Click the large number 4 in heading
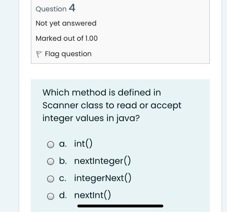Screen dimensions: 227x212 (x=72, y=8)
